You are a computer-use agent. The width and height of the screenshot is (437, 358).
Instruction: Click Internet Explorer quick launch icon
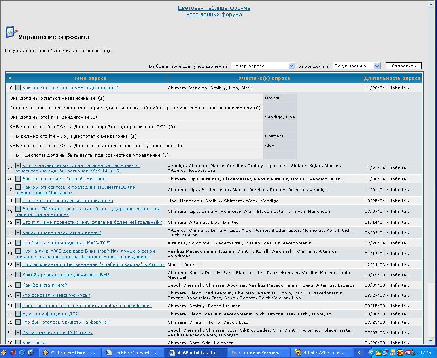point(22,352)
